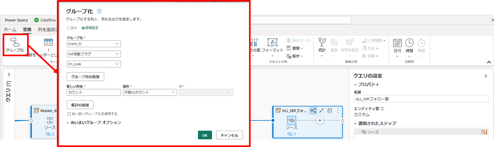Screen dimensions: 494x147
Task: Open the Dr_code group-by dropdown
Action: click(94, 64)
